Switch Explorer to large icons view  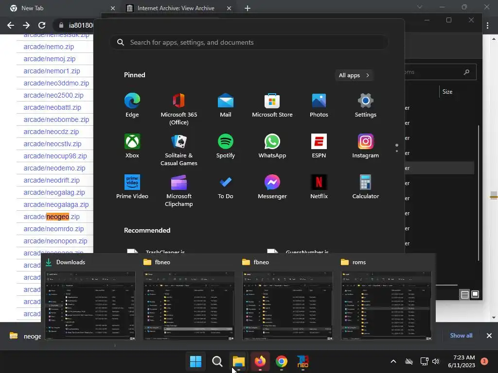475,294
